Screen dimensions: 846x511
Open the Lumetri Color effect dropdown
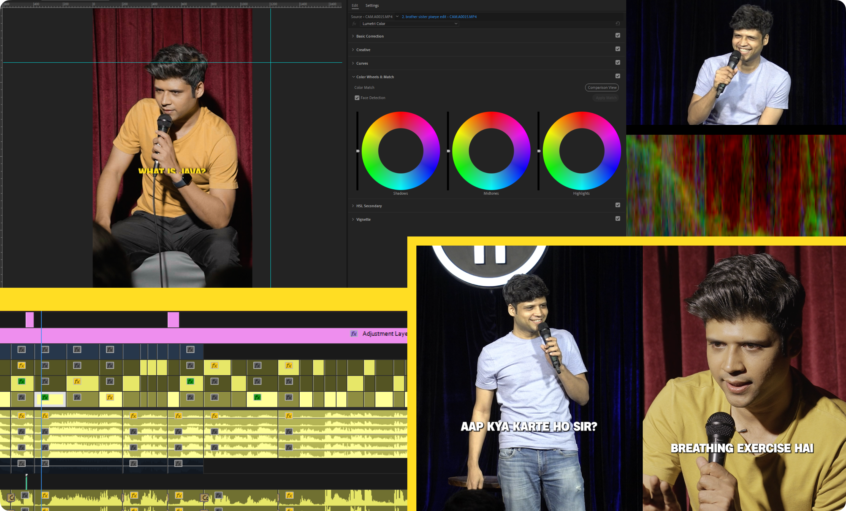point(409,24)
